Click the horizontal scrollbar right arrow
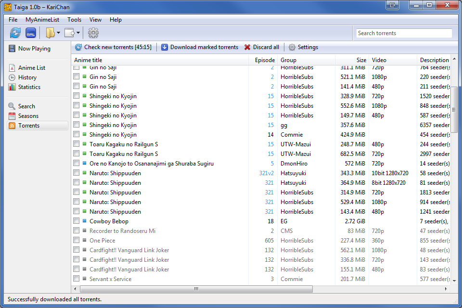 pos(446,289)
